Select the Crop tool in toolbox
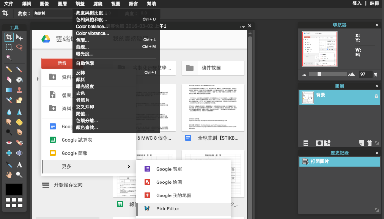The width and height of the screenshot is (384, 219). pos(9,37)
